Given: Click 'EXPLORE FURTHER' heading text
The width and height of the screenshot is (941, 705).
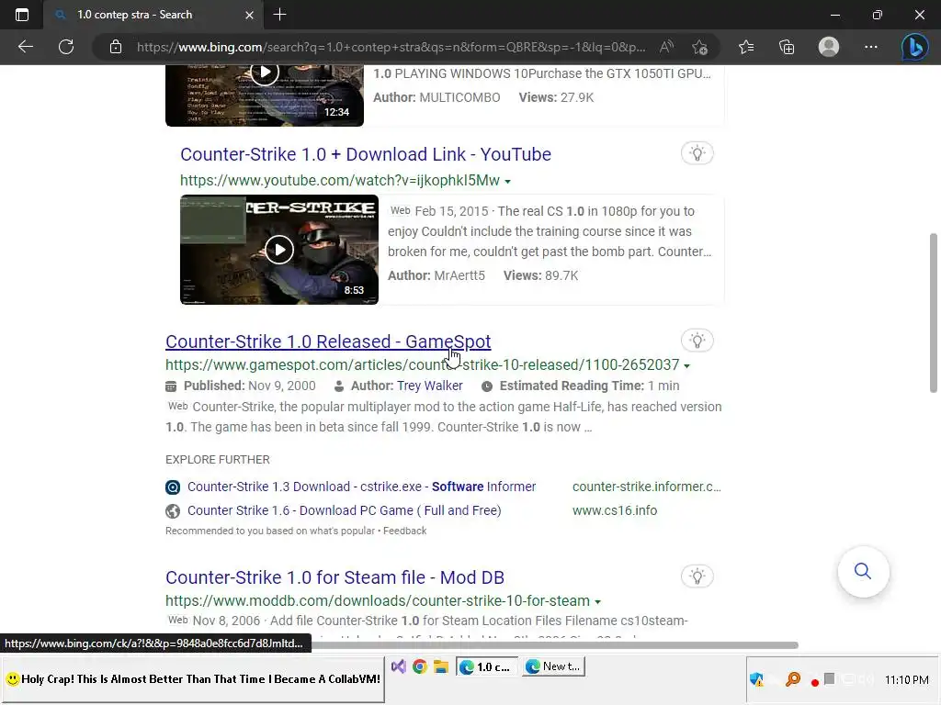Looking at the screenshot, I should click(x=217, y=460).
